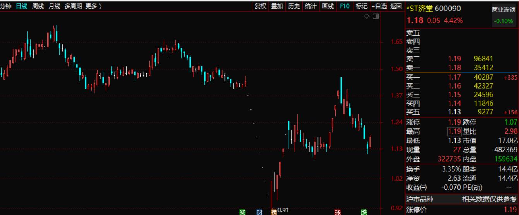Open the green 跌 limit-down marker

tap(364, 212)
